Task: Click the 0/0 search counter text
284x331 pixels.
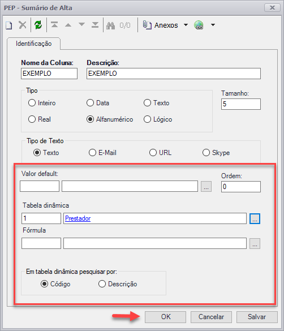Action: (x=125, y=25)
